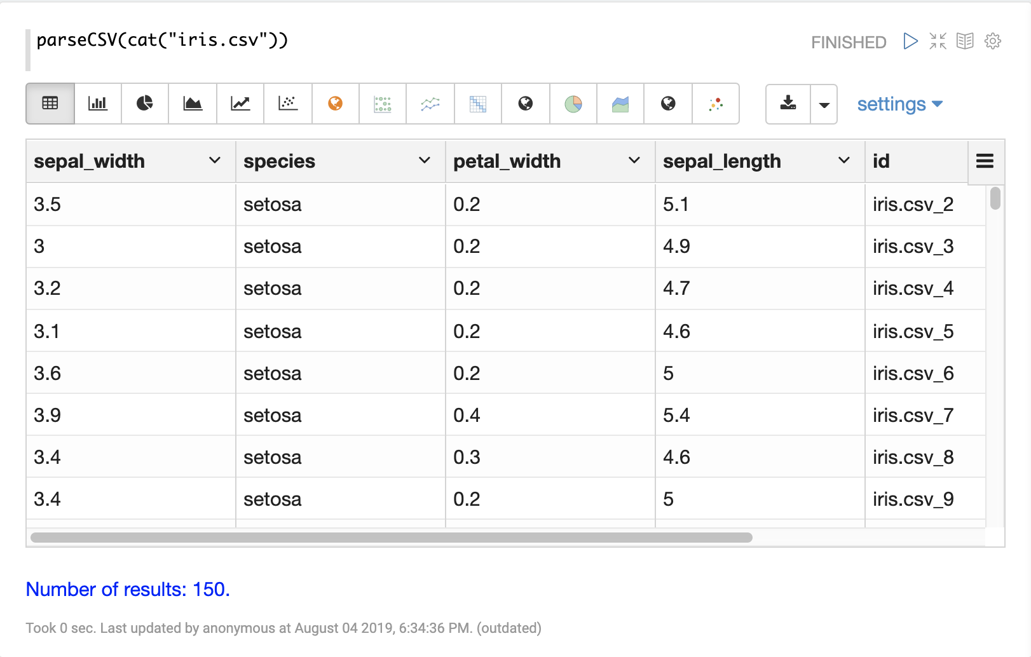Viewport: 1031px width, 657px height.
Task: Click the open-book icon beside FINISHED
Action: point(965,41)
